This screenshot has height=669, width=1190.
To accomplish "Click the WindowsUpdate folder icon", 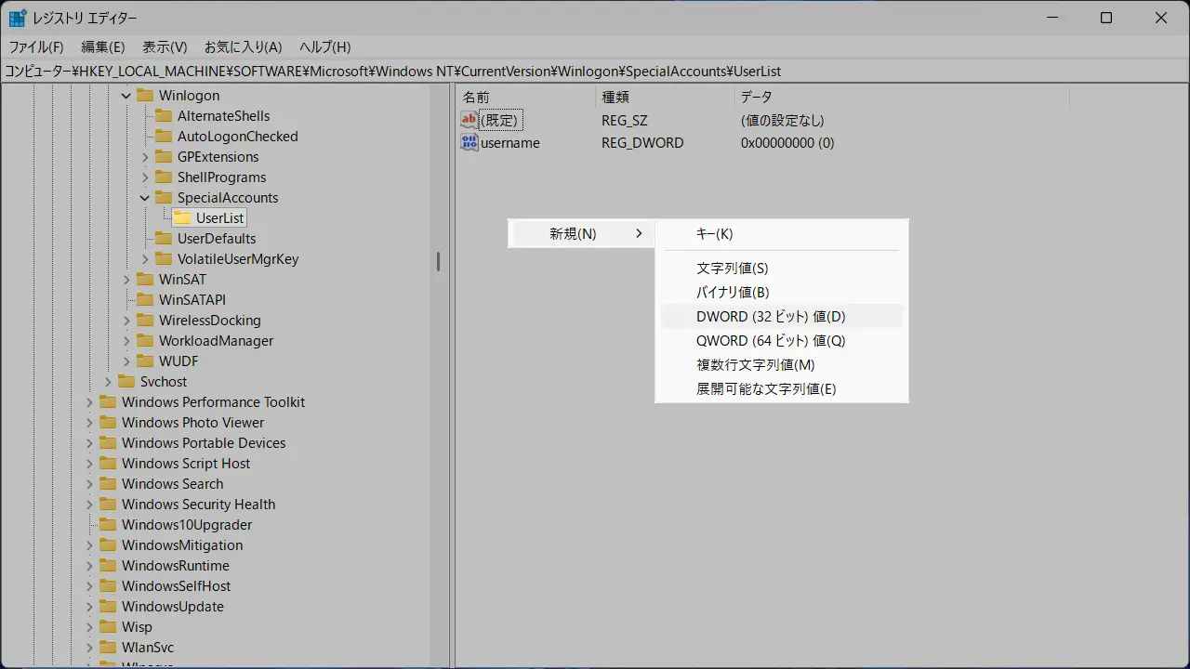I will [x=108, y=607].
